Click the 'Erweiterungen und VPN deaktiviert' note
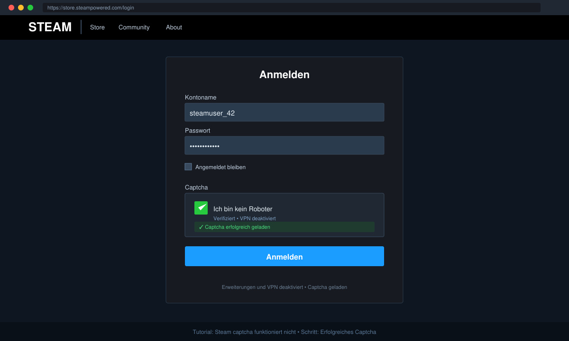569x341 pixels. 284,287
